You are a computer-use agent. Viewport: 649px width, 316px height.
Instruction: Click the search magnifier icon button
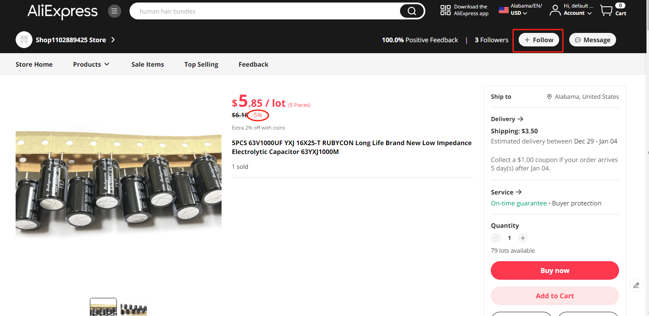pyautogui.click(x=412, y=11)
